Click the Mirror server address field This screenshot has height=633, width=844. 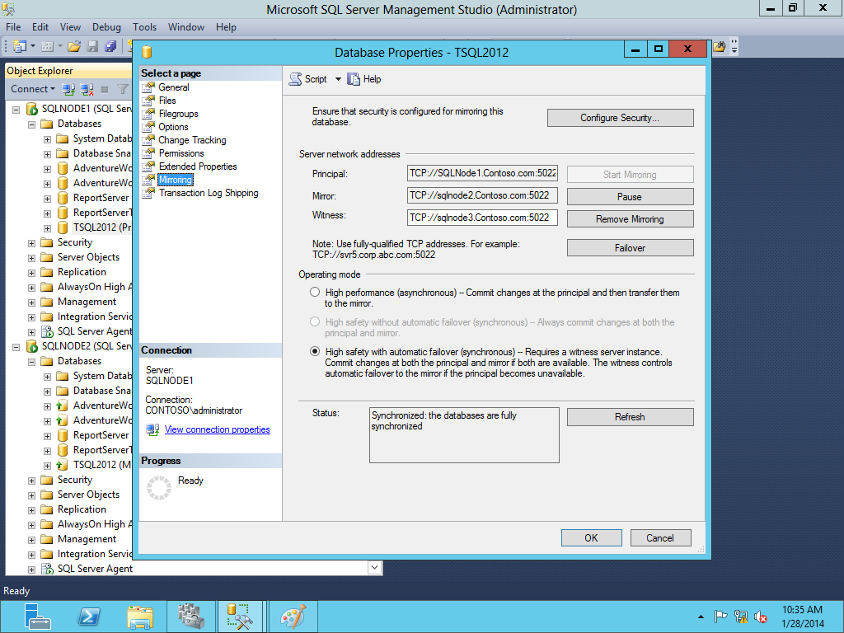482,195
